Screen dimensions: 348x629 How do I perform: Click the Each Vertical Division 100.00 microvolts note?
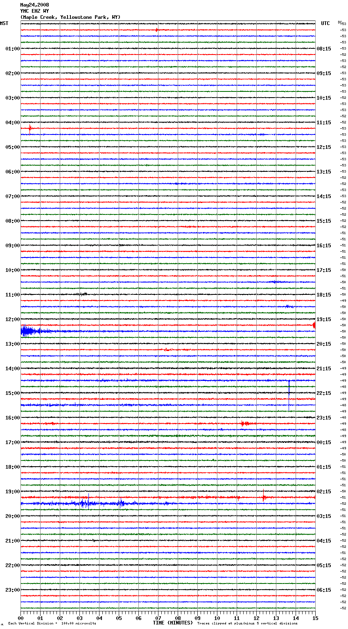coord(52,623)
